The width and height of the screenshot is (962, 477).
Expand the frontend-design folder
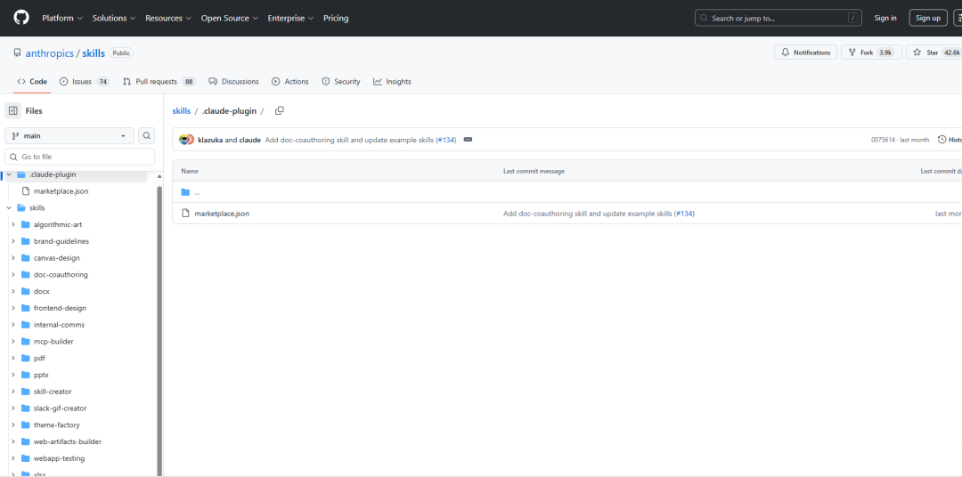12,308
